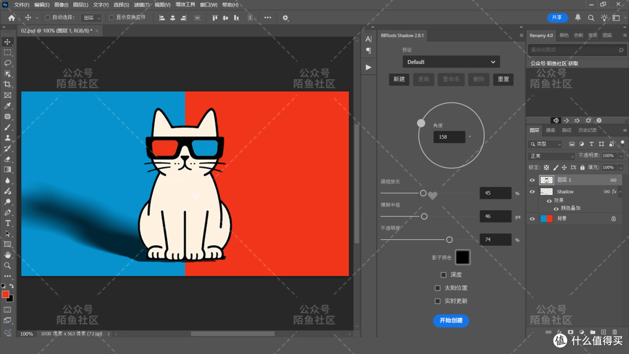Filter layers by type layers (T icon)
The width and height of the screenshot is (629, 354).
pos(591,144)
